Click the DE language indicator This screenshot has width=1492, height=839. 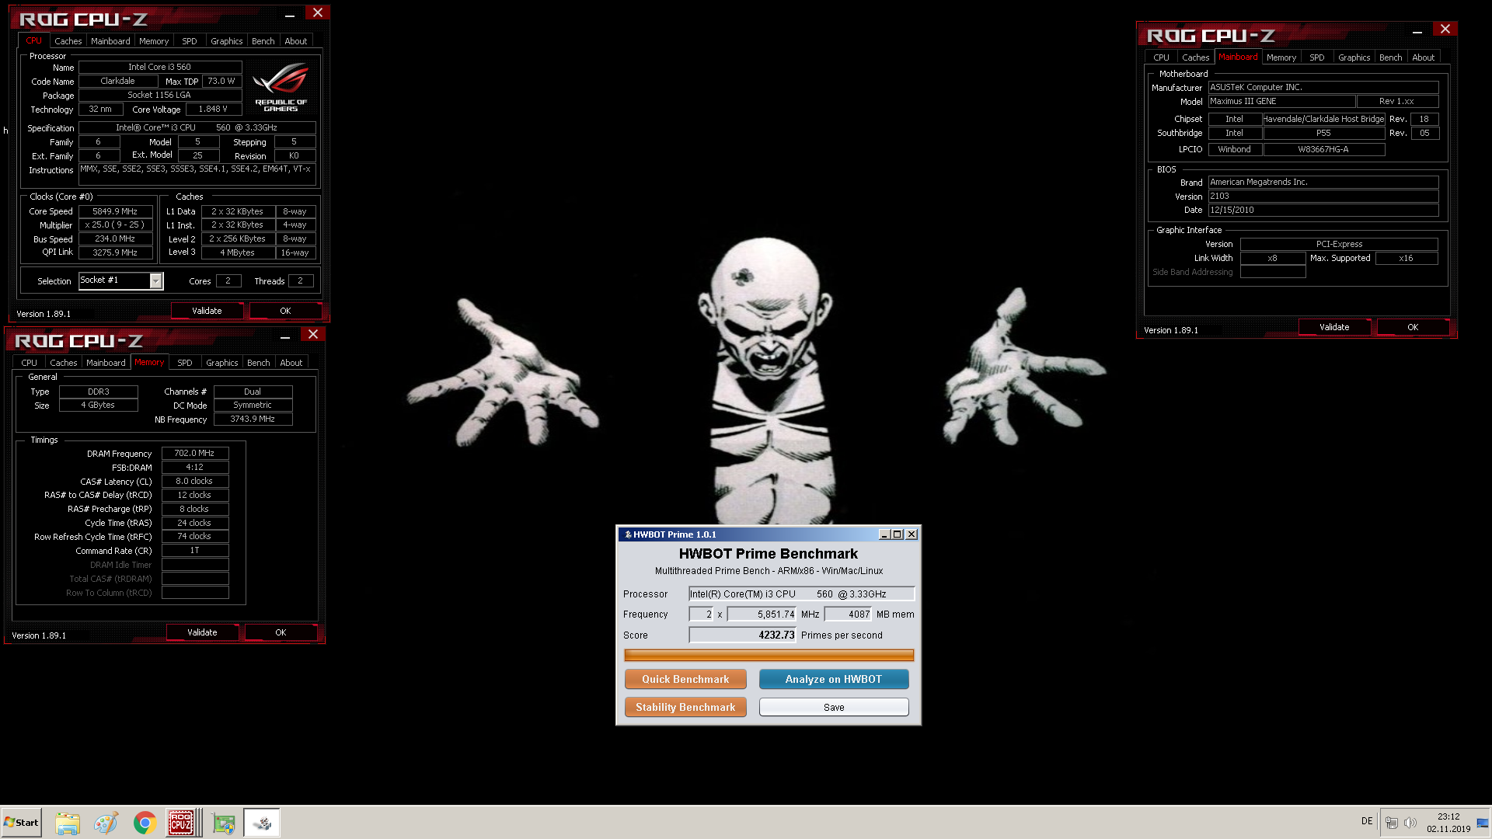tap(1367, 821)
